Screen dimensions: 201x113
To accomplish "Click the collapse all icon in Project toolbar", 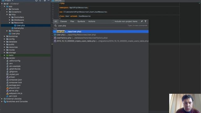I will 40,1.
